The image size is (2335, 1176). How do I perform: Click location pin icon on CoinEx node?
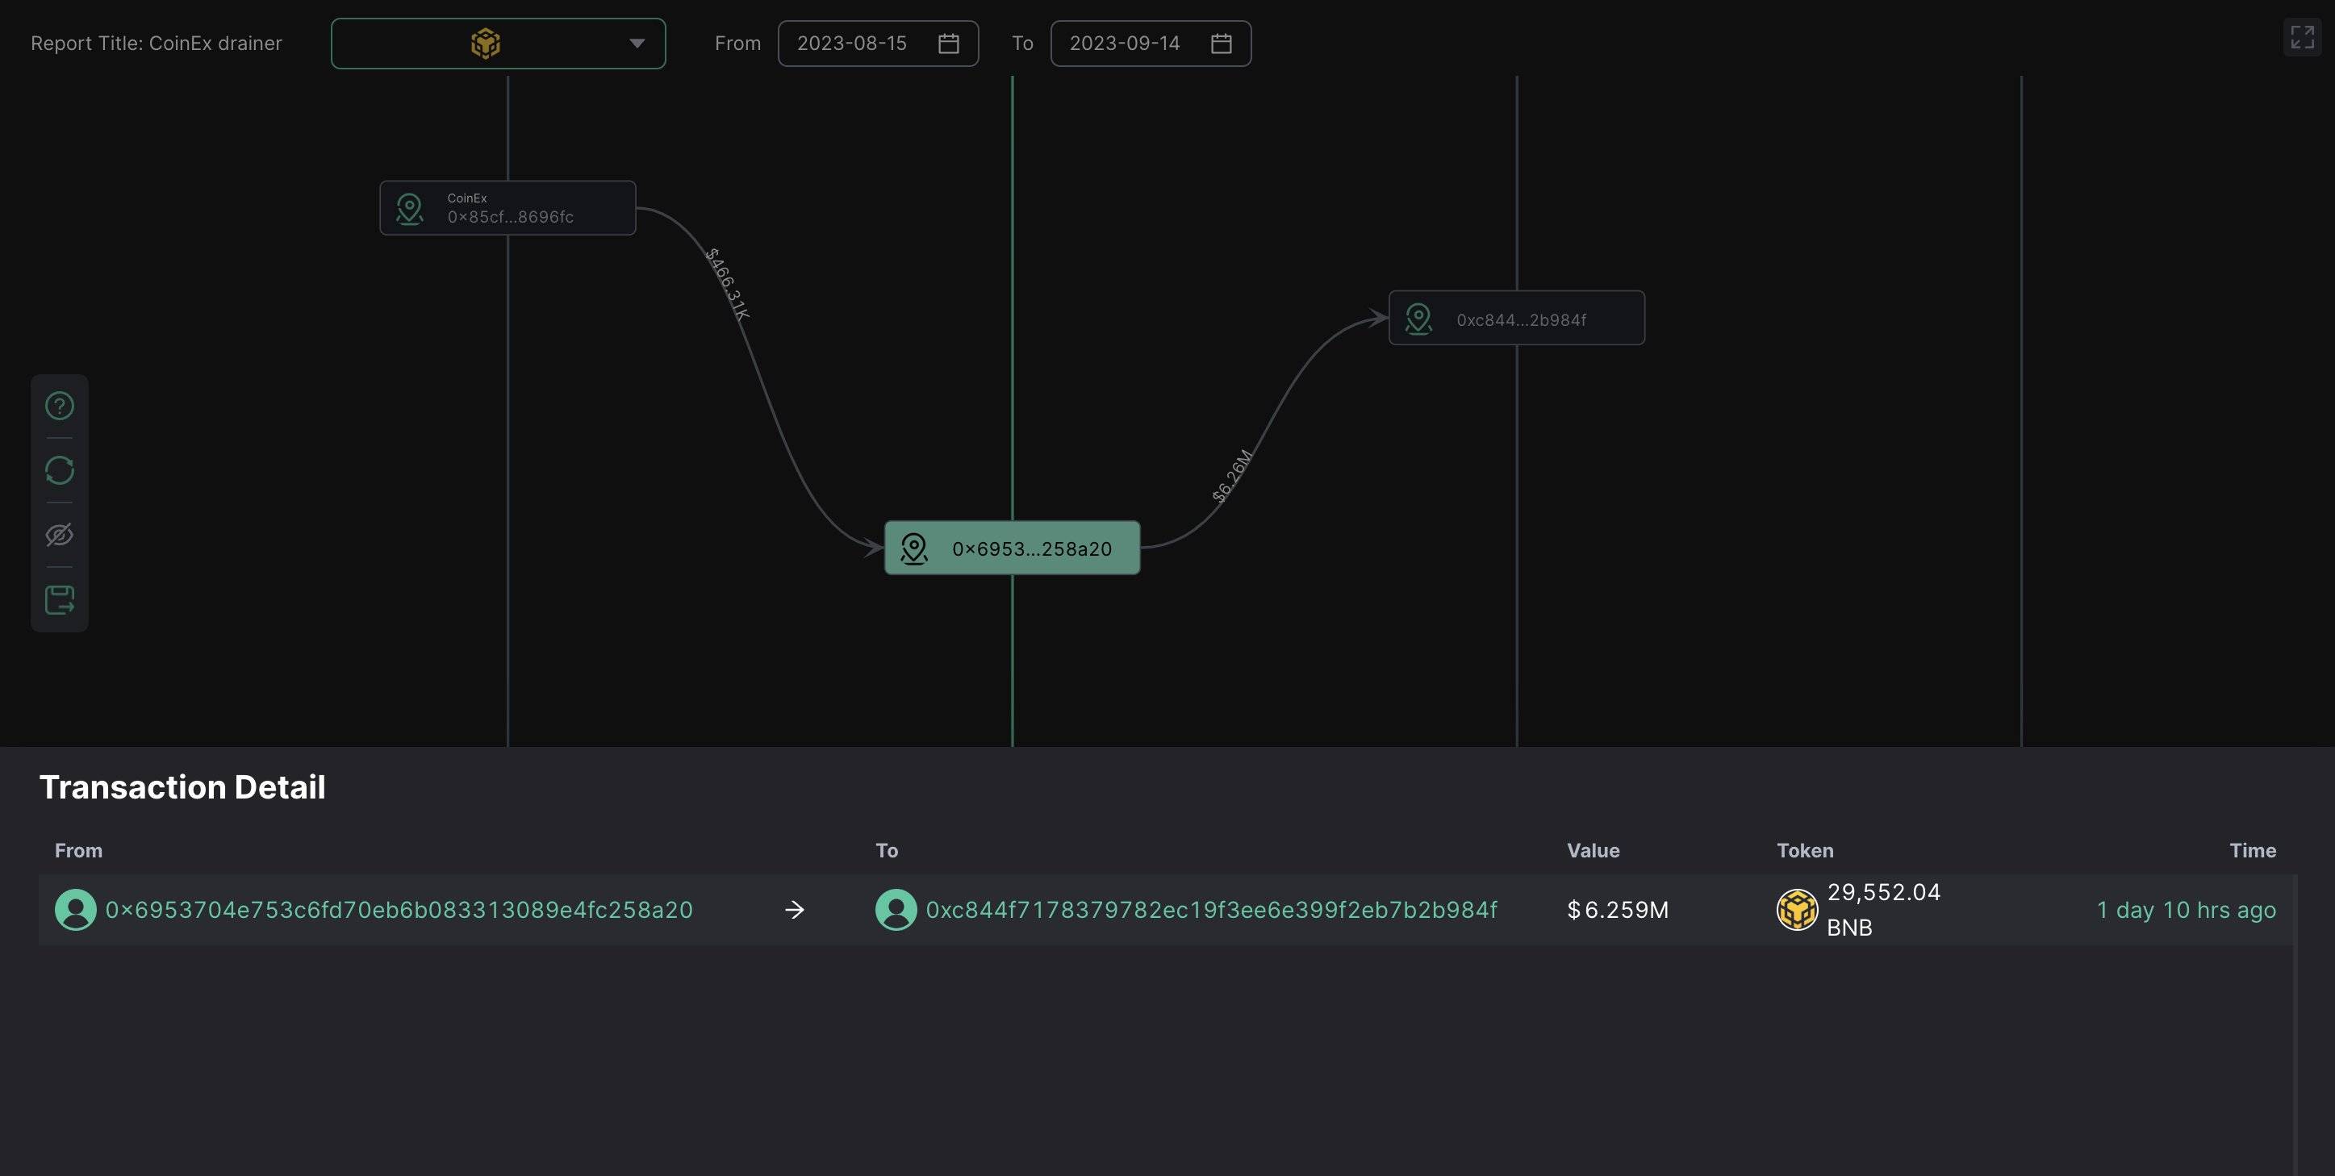click(x=410, y=209)
